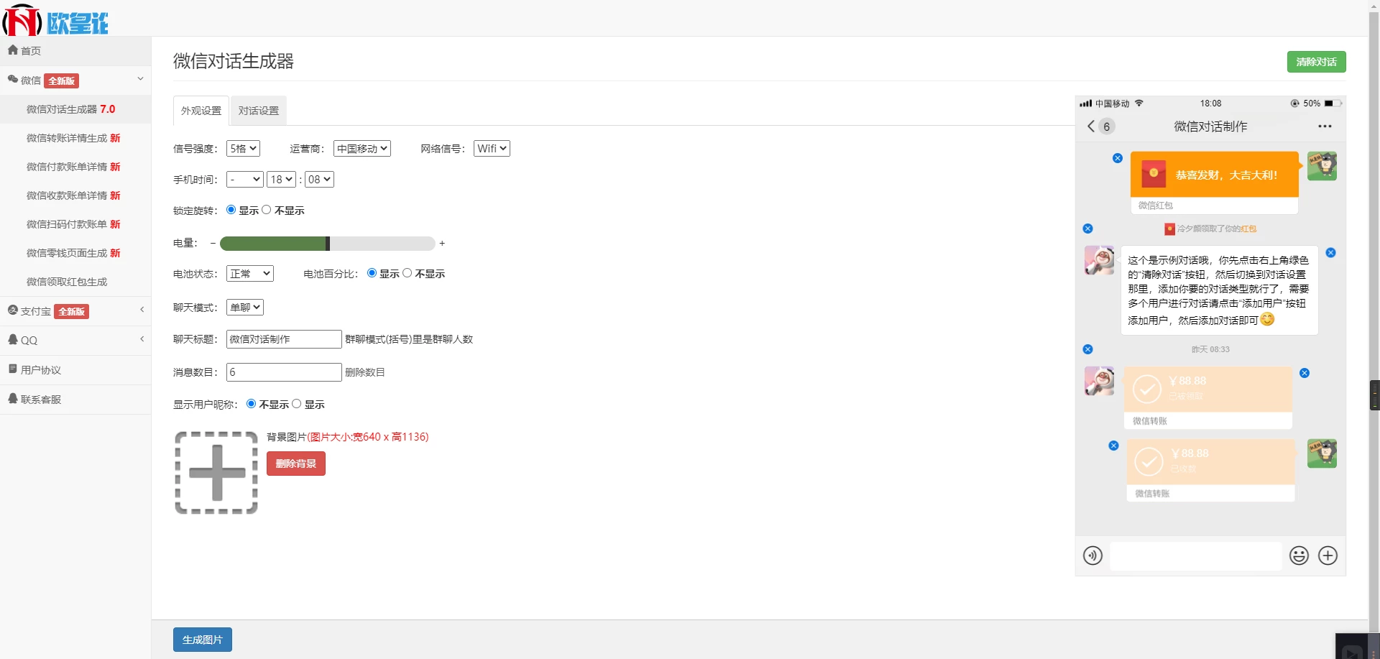Screen dimensions: 1380x659
Task: Click the green 清除对话 button
Action: click(1316, 62)
